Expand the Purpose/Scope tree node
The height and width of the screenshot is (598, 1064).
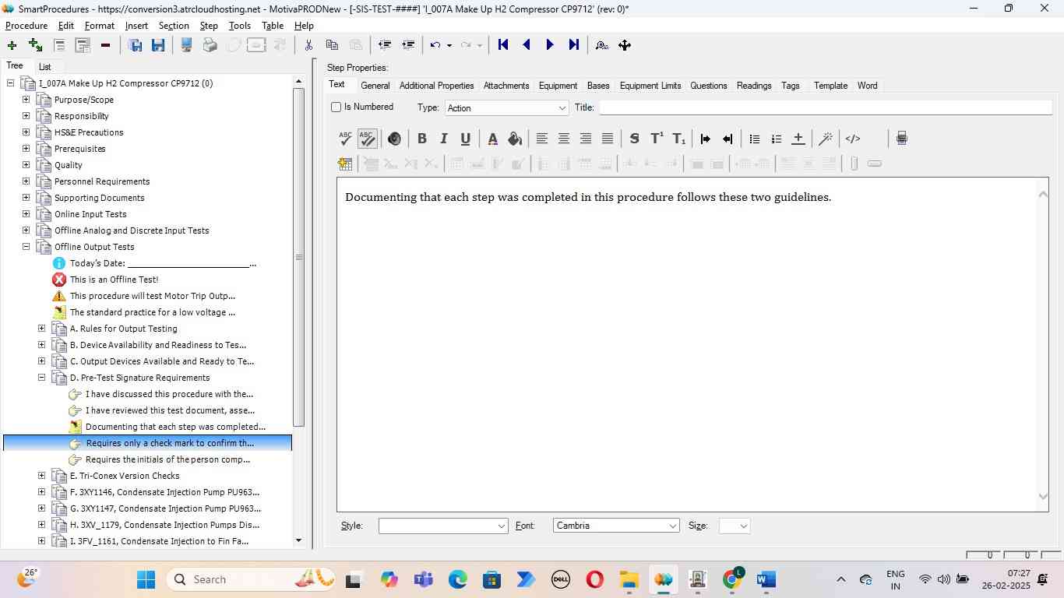tap(26, 100)
